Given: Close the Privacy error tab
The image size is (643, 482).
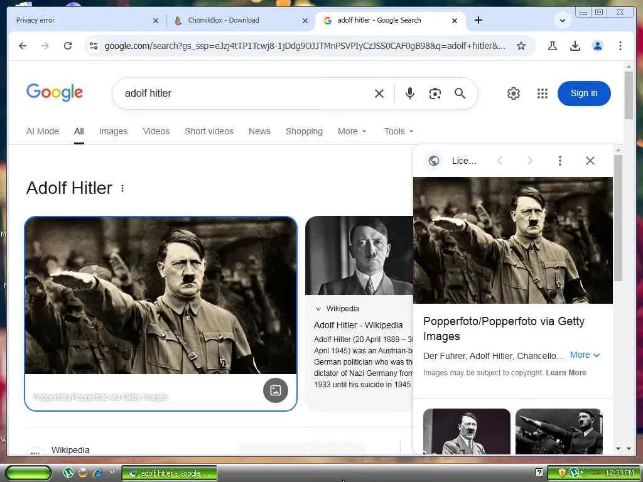Looking at the screenshot, I should [156, 21].
